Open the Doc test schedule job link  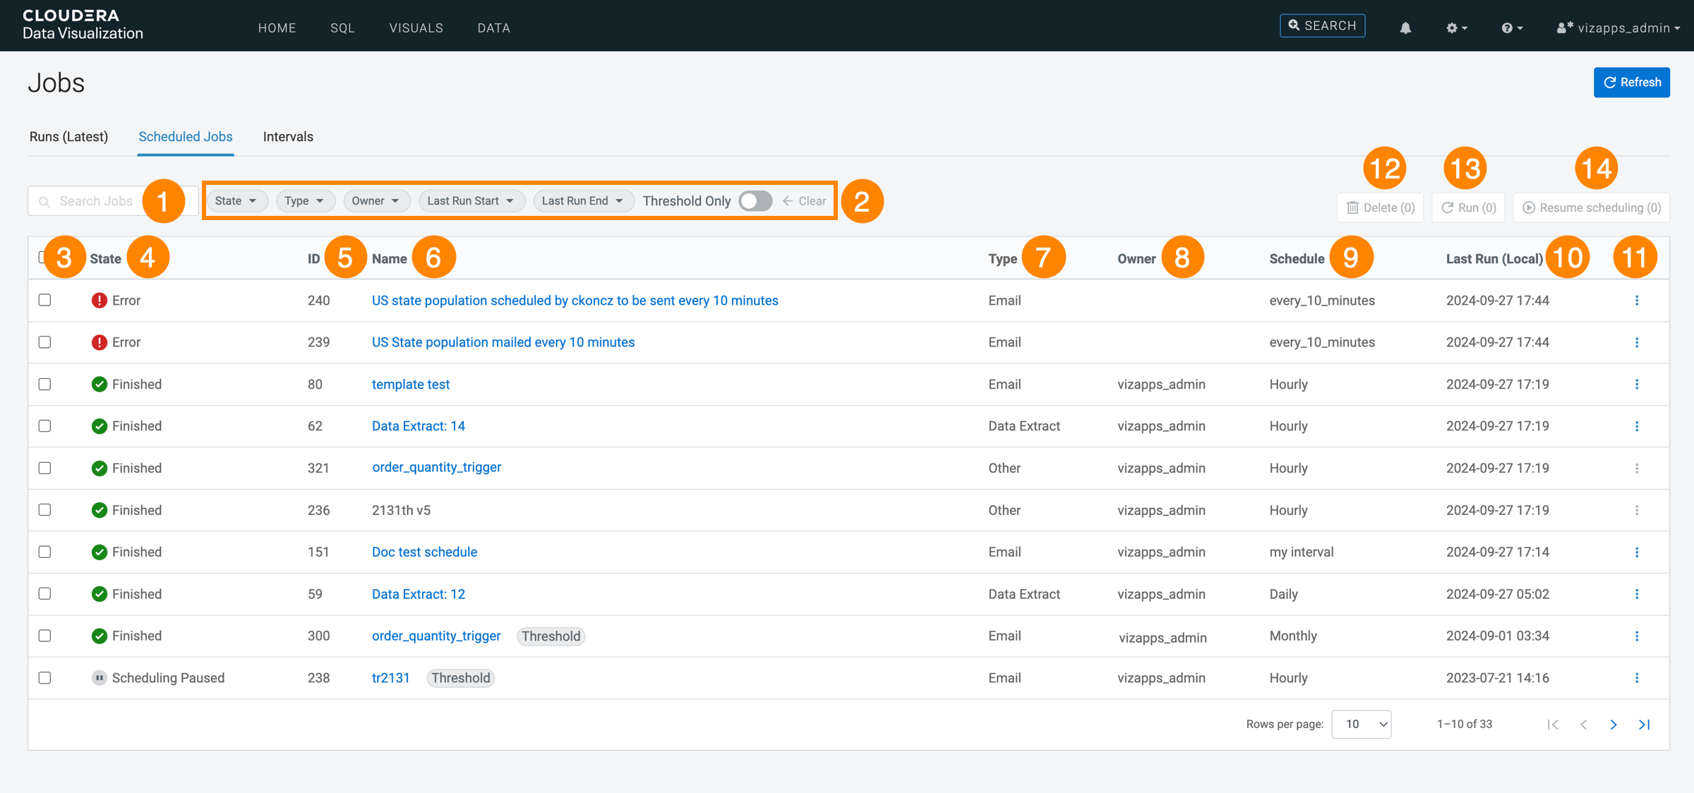click(x=424, y=552)
